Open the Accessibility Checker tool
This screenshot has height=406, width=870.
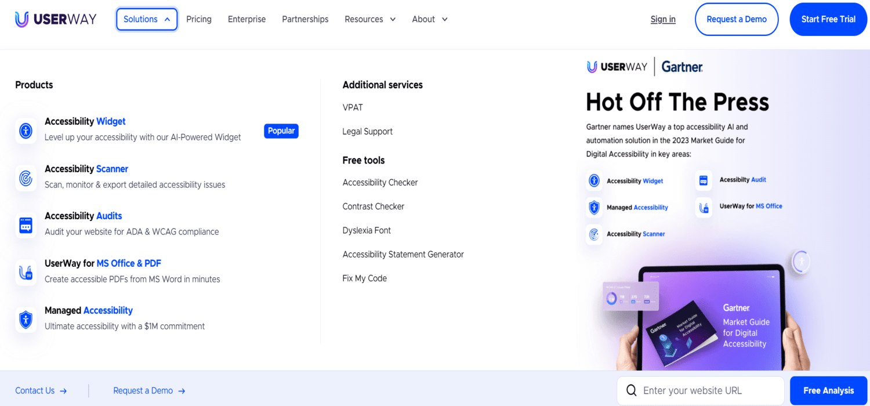point(380,182)
